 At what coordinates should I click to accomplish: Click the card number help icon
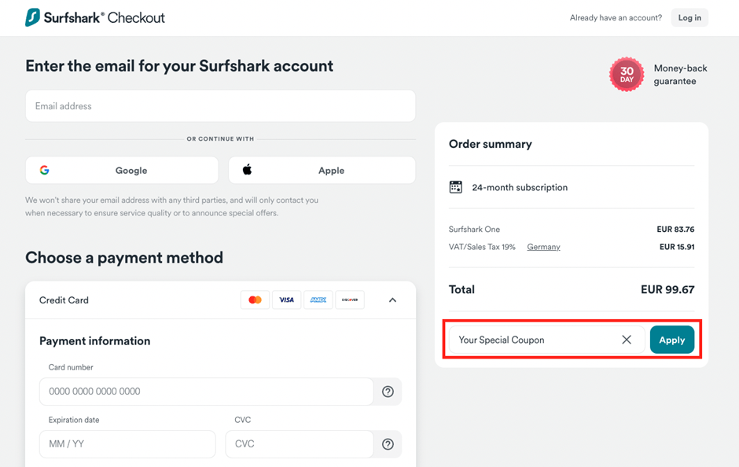(x=388, y=392)
